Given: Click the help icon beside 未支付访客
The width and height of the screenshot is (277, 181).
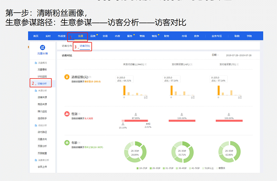Looking at the screenshot, I should click(x=145, y=64).
